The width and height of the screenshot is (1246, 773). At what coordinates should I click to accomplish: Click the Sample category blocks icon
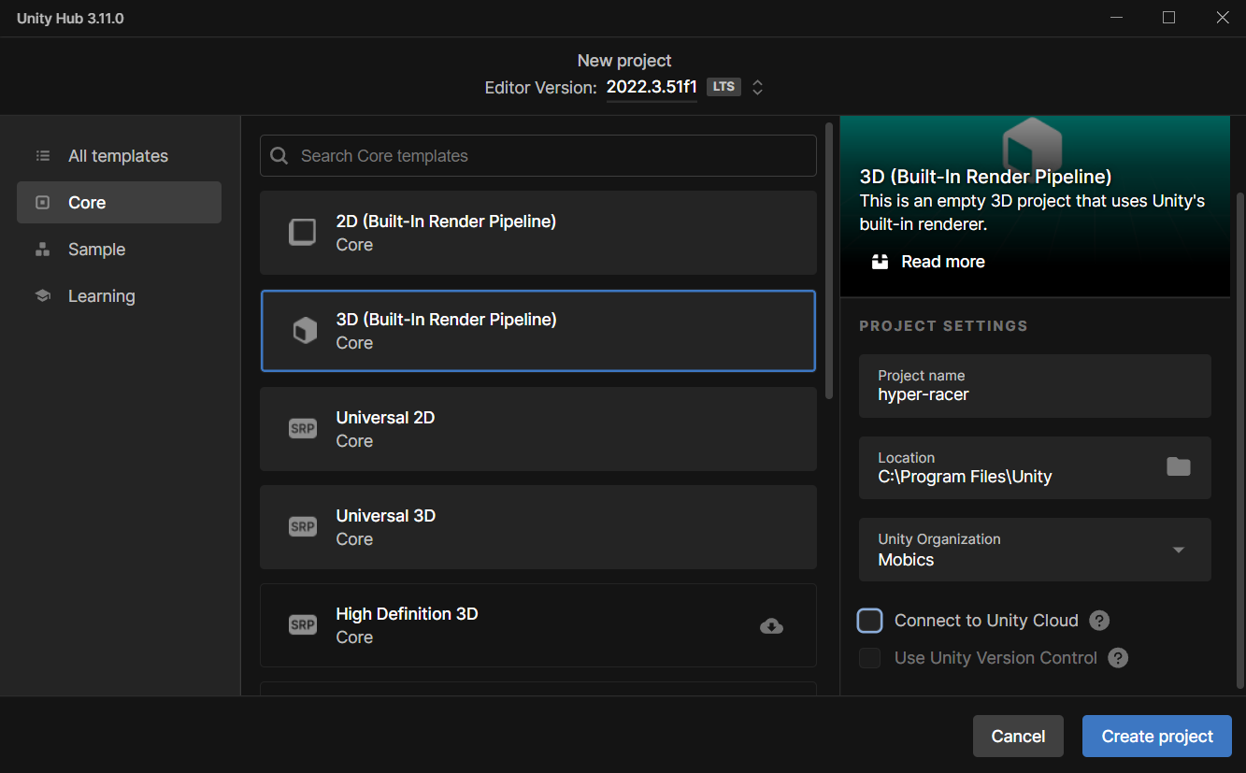click(x=42, y=250)
